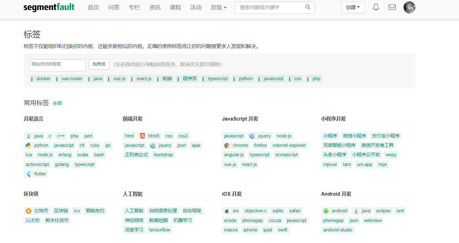Open the eclipse tag
Viewport: 459px width, 243px height.
coord(384,211)
